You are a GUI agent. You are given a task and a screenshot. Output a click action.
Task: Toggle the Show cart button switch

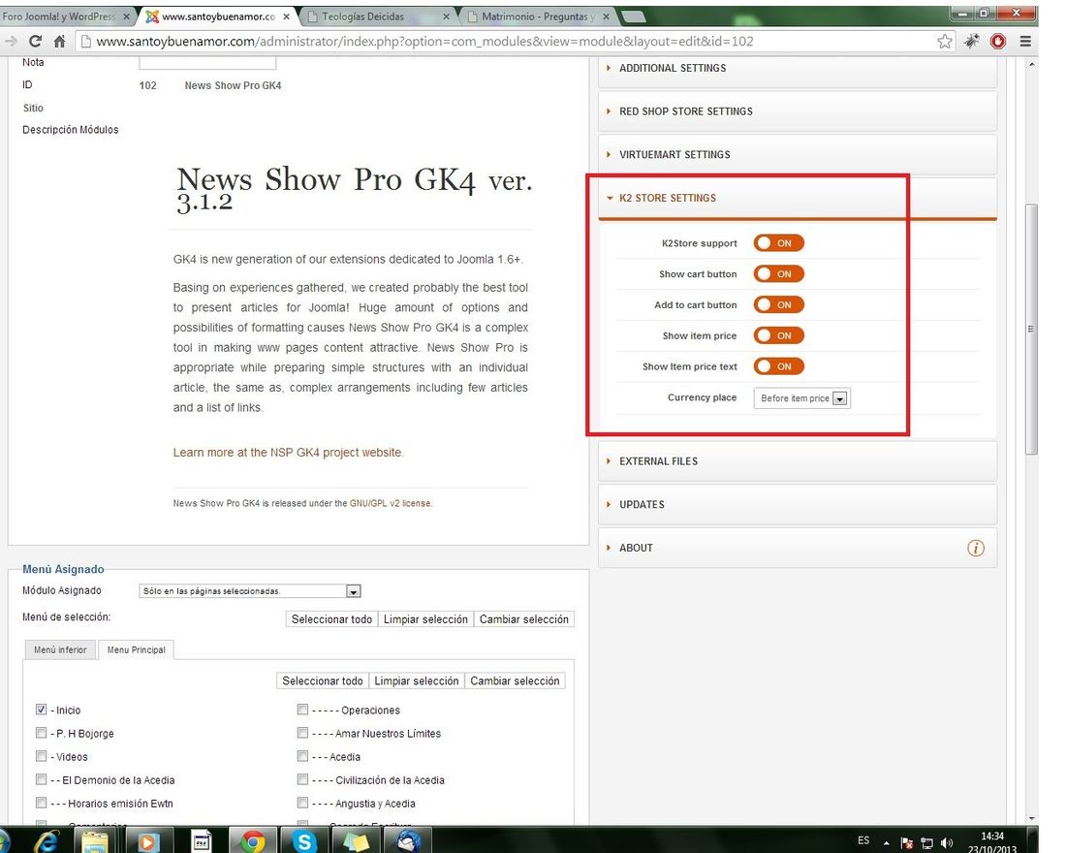point(778,274)
